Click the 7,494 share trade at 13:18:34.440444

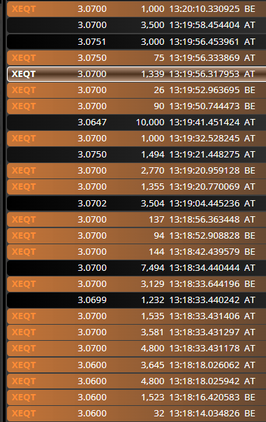pyautogui.click(x=136, y=268)
